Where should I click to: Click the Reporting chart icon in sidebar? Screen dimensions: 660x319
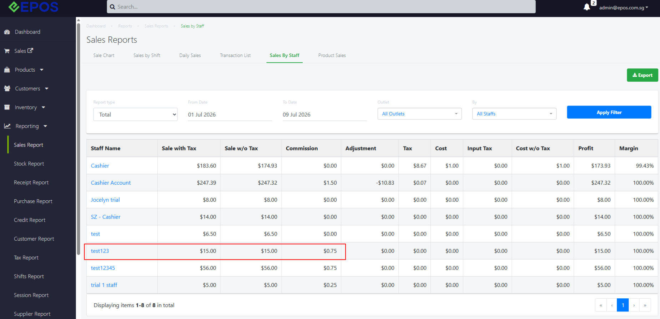point(7,126)
